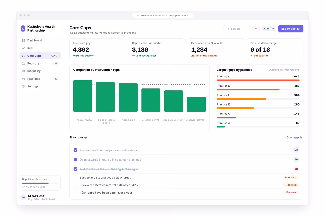Select the Practices people icon
325x216 pixels.
(x=24, y=79)
